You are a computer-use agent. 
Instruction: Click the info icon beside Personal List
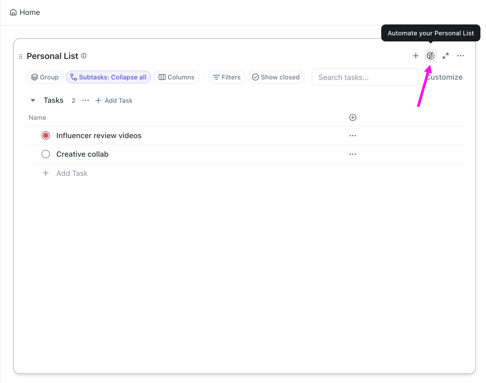[x=84, y=56]
